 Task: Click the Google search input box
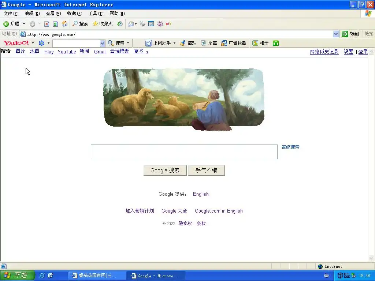[184, 152]
